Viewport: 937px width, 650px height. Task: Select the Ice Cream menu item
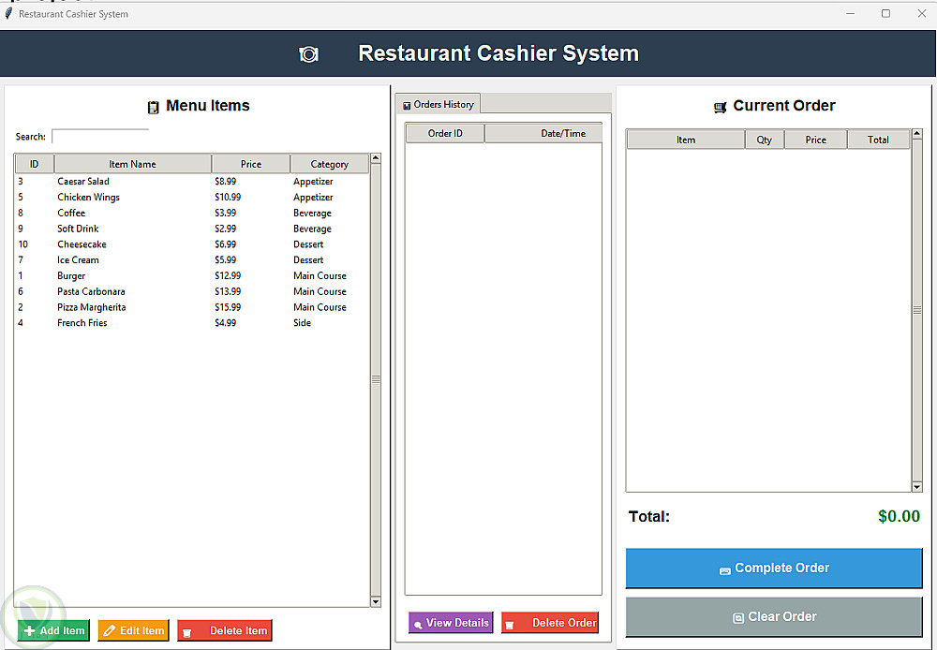(192, 259)
